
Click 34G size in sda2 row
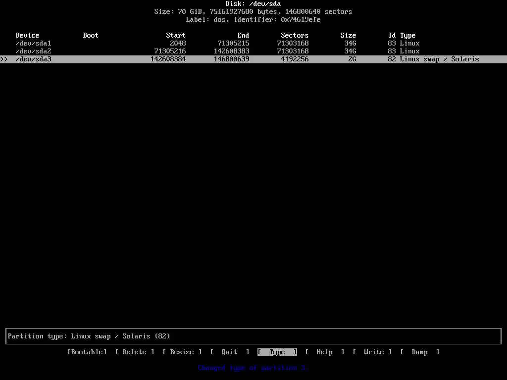coord(350,51)
